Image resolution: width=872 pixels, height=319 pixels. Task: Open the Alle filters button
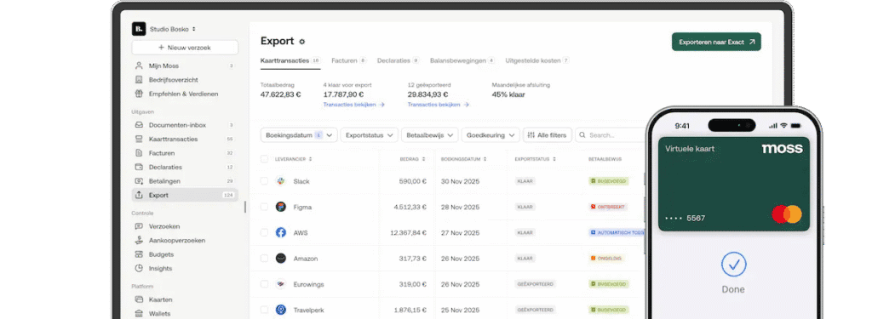click(x=548, y=135)
